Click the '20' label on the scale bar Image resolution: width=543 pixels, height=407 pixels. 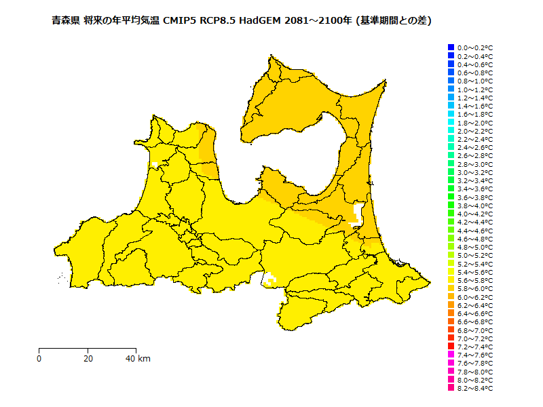pos(88,359)
